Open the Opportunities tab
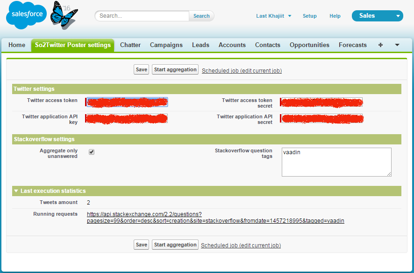Viewport: 414px width, 273px height. pyautogui.click(x=309, y=45)
